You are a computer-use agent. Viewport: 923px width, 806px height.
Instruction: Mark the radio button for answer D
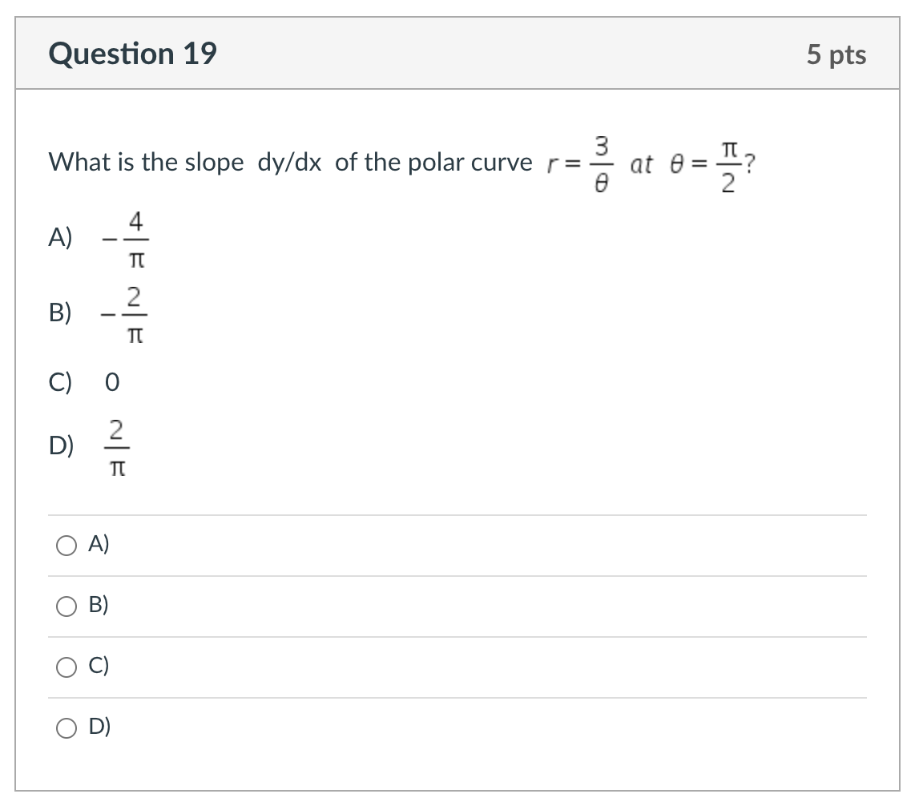65,727
